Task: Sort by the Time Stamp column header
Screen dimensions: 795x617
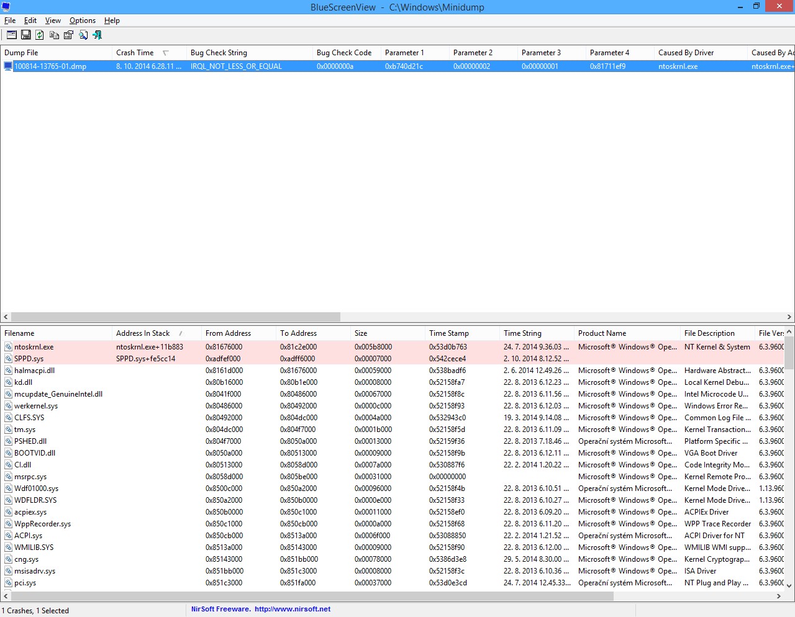Action: click(x=463, y=333)
